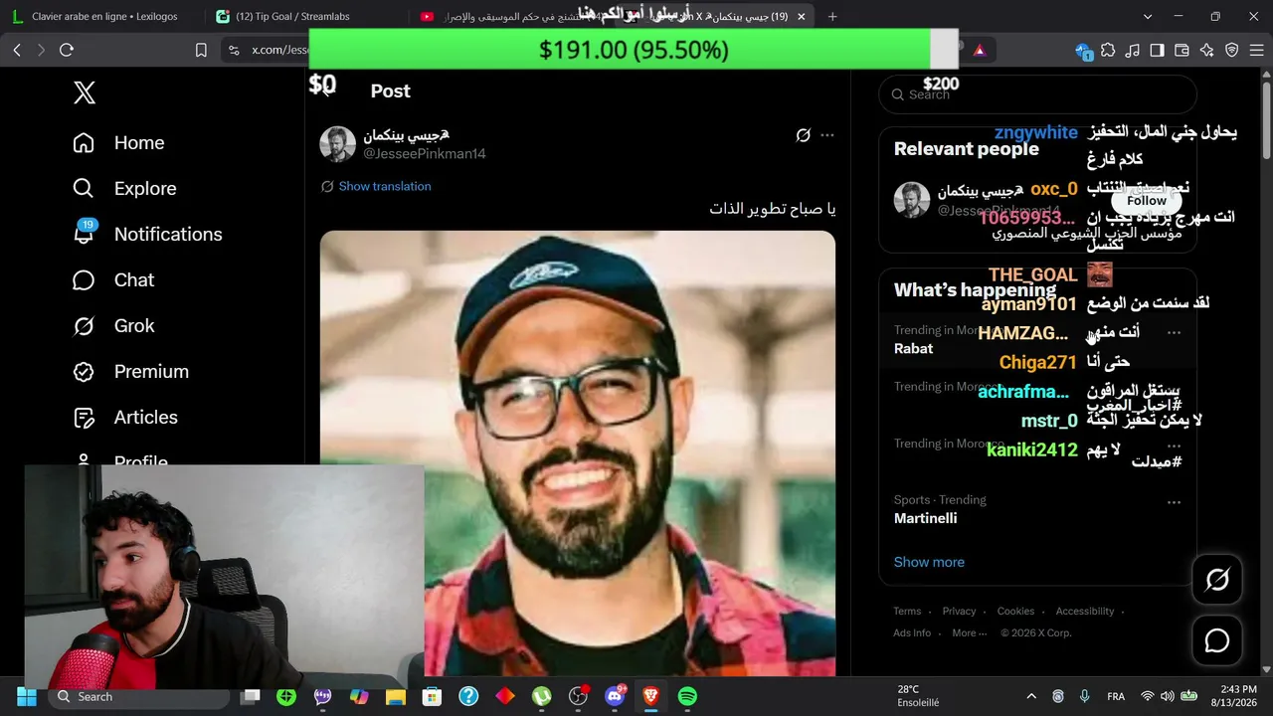Open the floating chat messages button

pyautogui.click(x=1217, y=641)
